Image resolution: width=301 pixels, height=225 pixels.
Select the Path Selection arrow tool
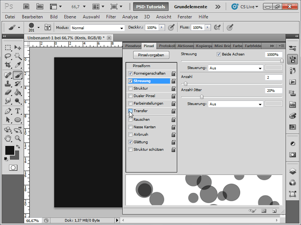(x=8, y=120)
